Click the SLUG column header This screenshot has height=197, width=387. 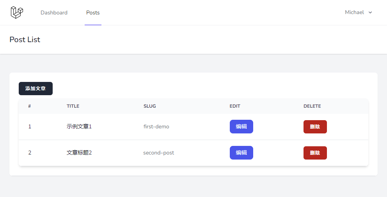(149, 106)
